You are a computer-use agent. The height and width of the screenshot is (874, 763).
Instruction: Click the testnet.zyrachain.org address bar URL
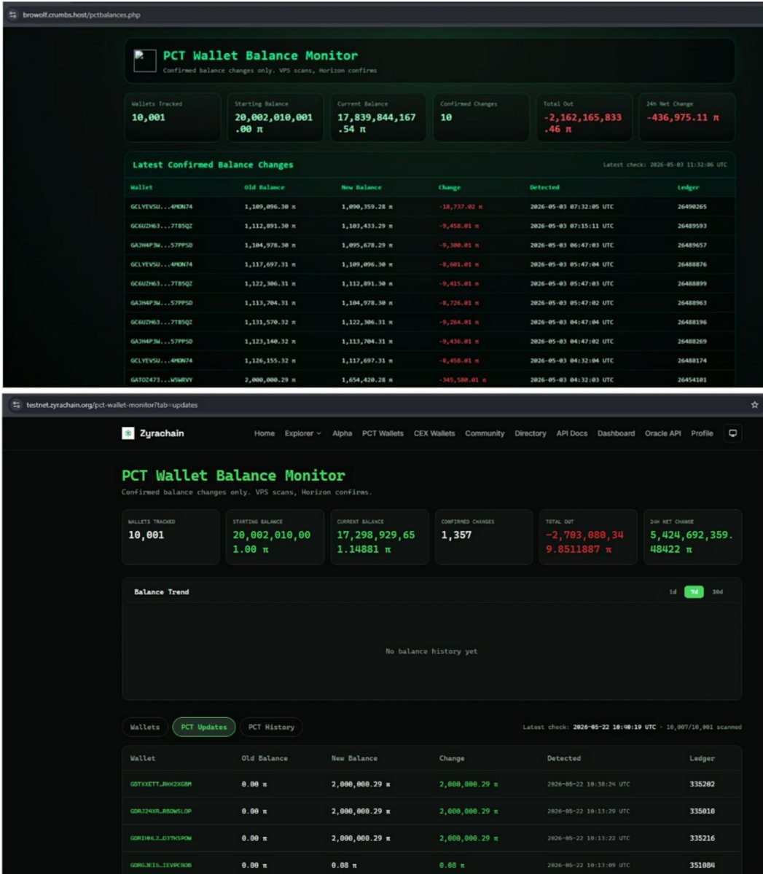pos(111,405)
